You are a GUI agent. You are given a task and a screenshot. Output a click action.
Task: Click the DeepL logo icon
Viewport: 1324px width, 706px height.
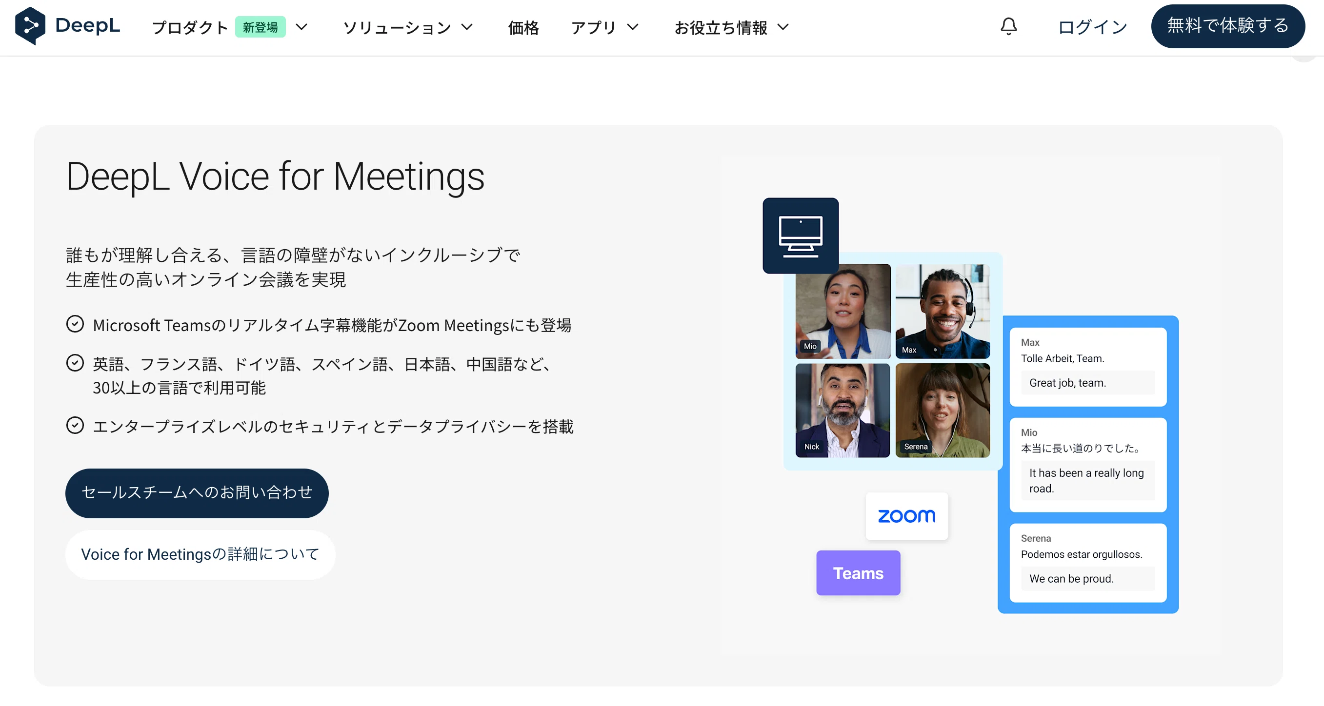[x=30, y=26]
